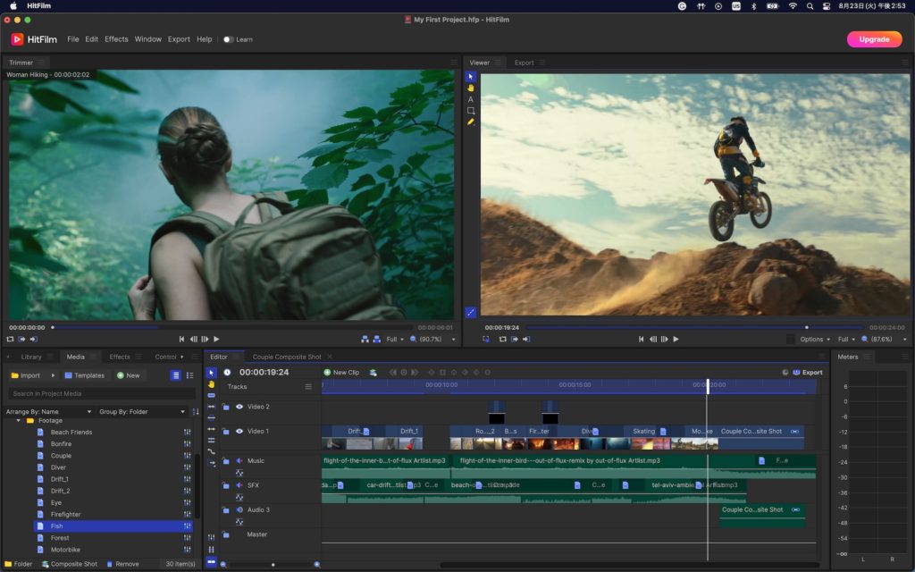Open the Arrange By: Name dropdown
The image size is (915, 572).
click(x=49, y=412)
